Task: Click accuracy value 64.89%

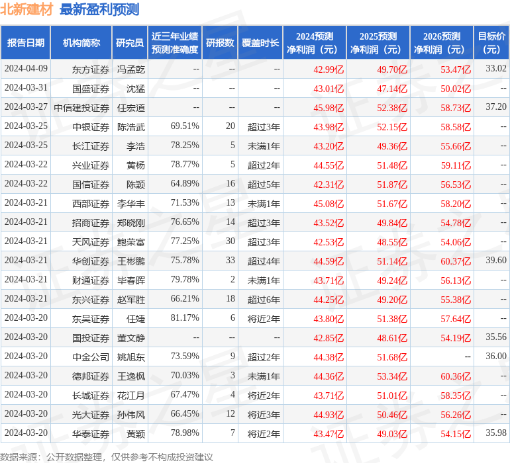Action: point(185,183)
